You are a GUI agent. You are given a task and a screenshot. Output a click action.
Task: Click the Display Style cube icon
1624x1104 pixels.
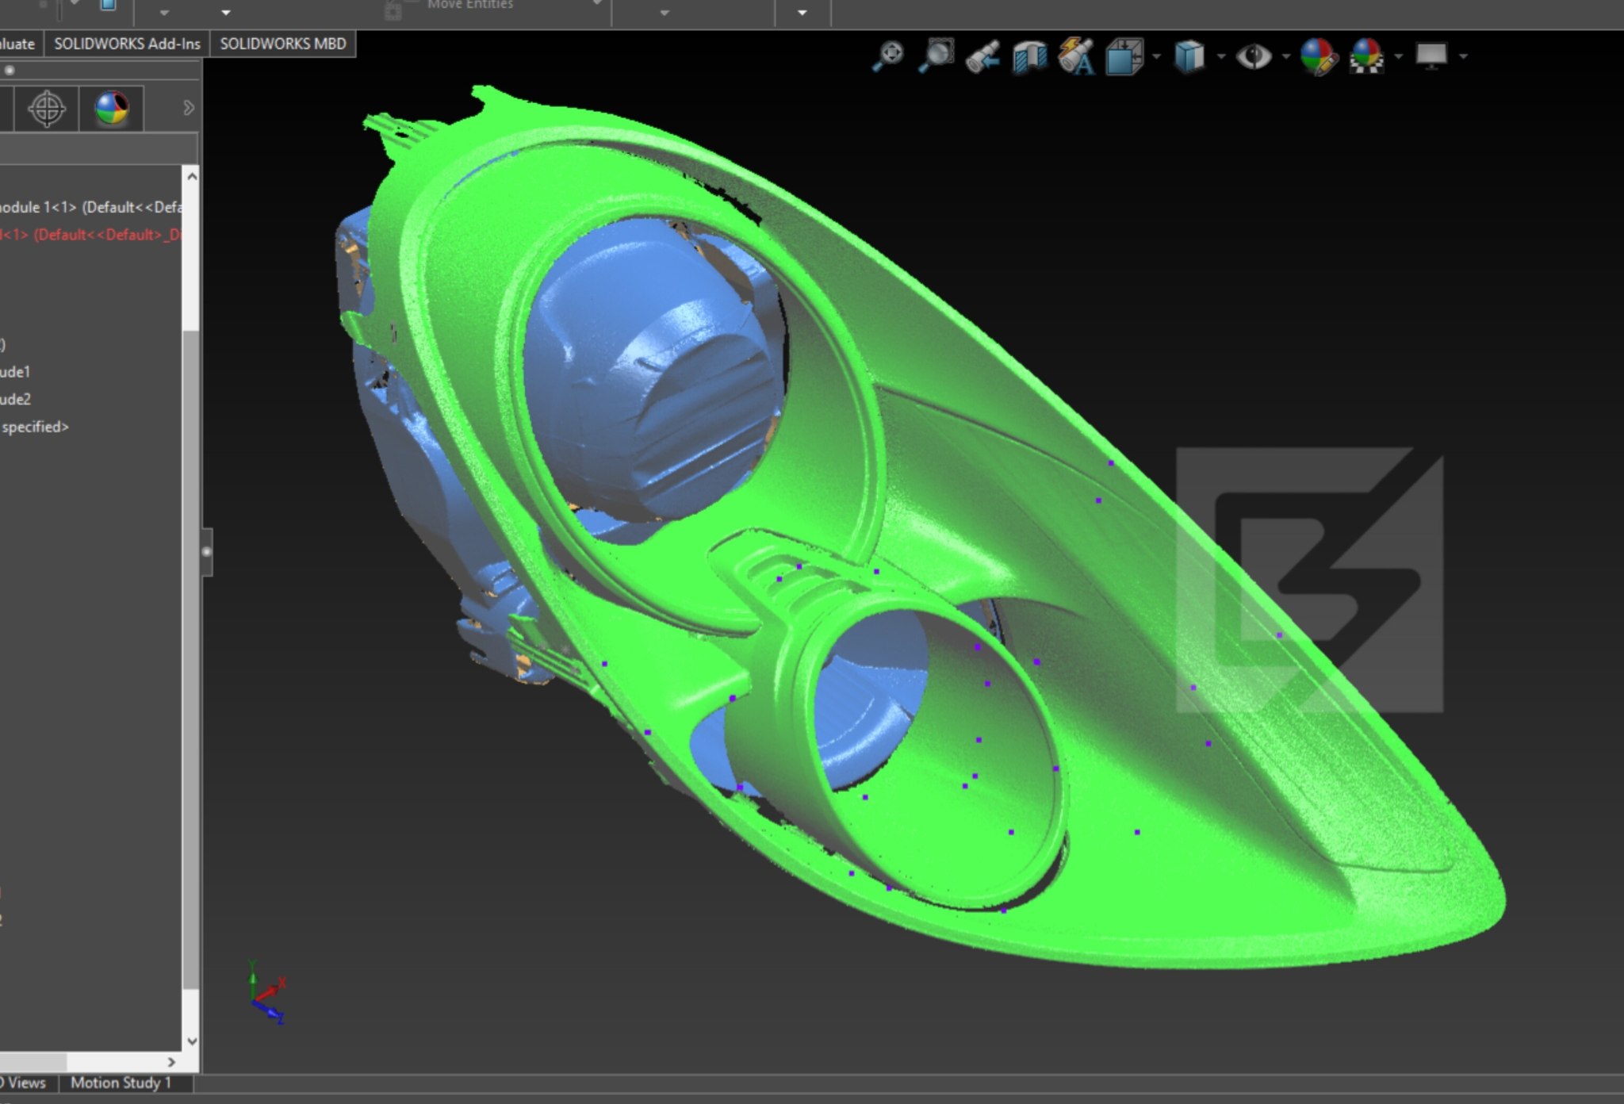[1189, 57]
